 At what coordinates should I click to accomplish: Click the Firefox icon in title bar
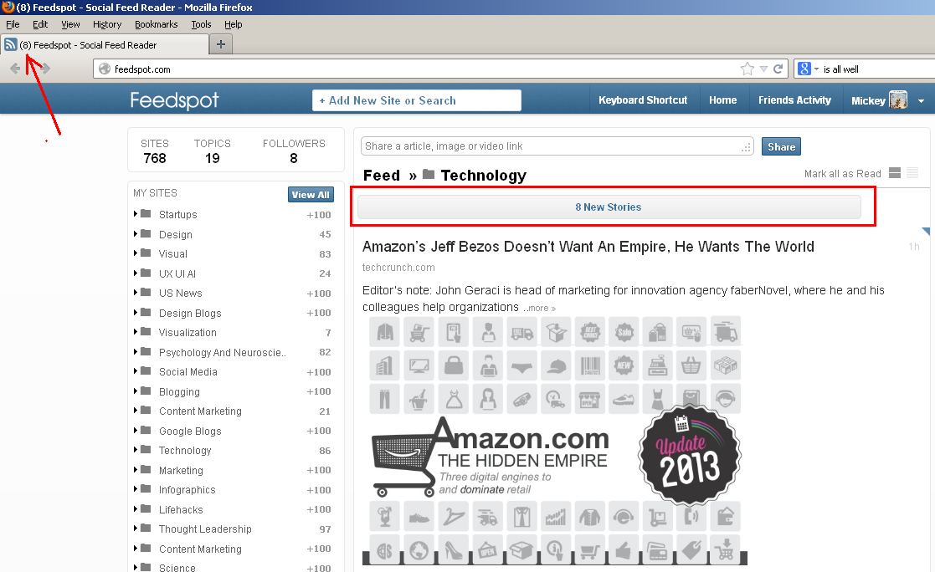[8, 8]
